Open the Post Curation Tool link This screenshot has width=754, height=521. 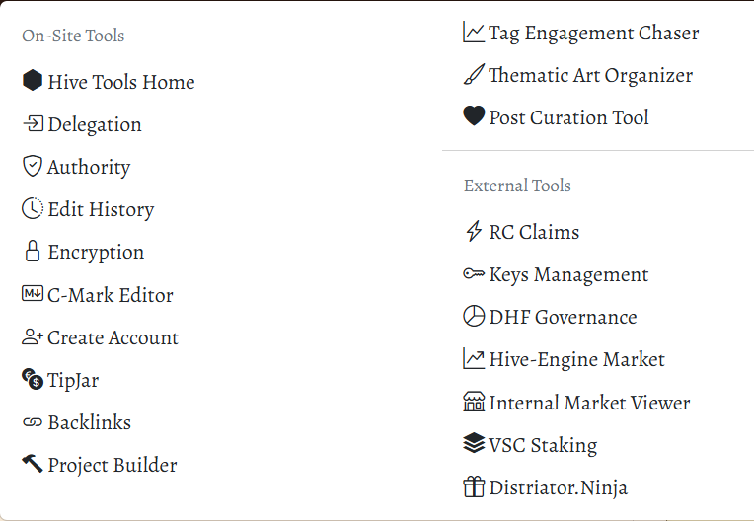click(556, 117)
